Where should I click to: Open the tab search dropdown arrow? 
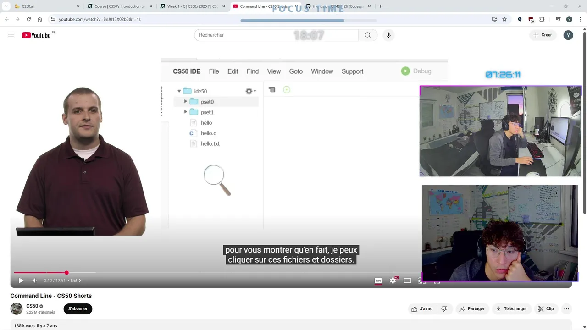pos(6,6)
